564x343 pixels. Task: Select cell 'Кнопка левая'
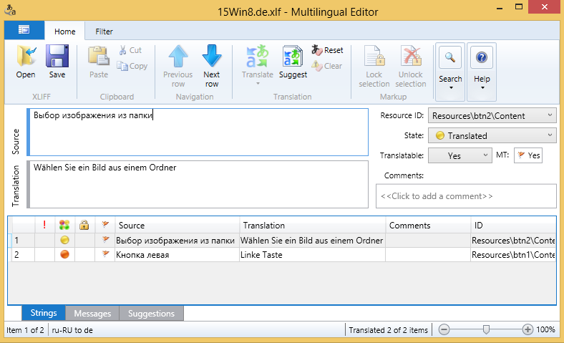[177, 255]
